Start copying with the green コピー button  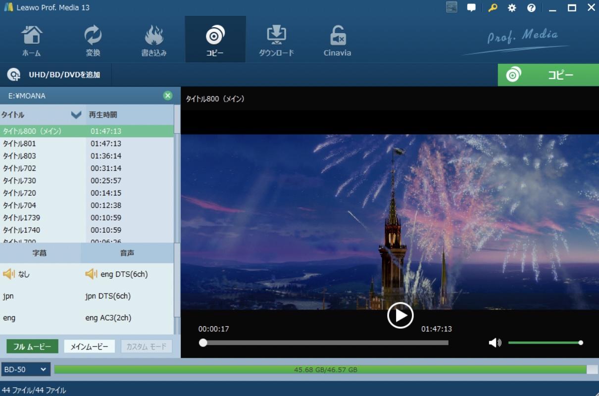[548, 75]
